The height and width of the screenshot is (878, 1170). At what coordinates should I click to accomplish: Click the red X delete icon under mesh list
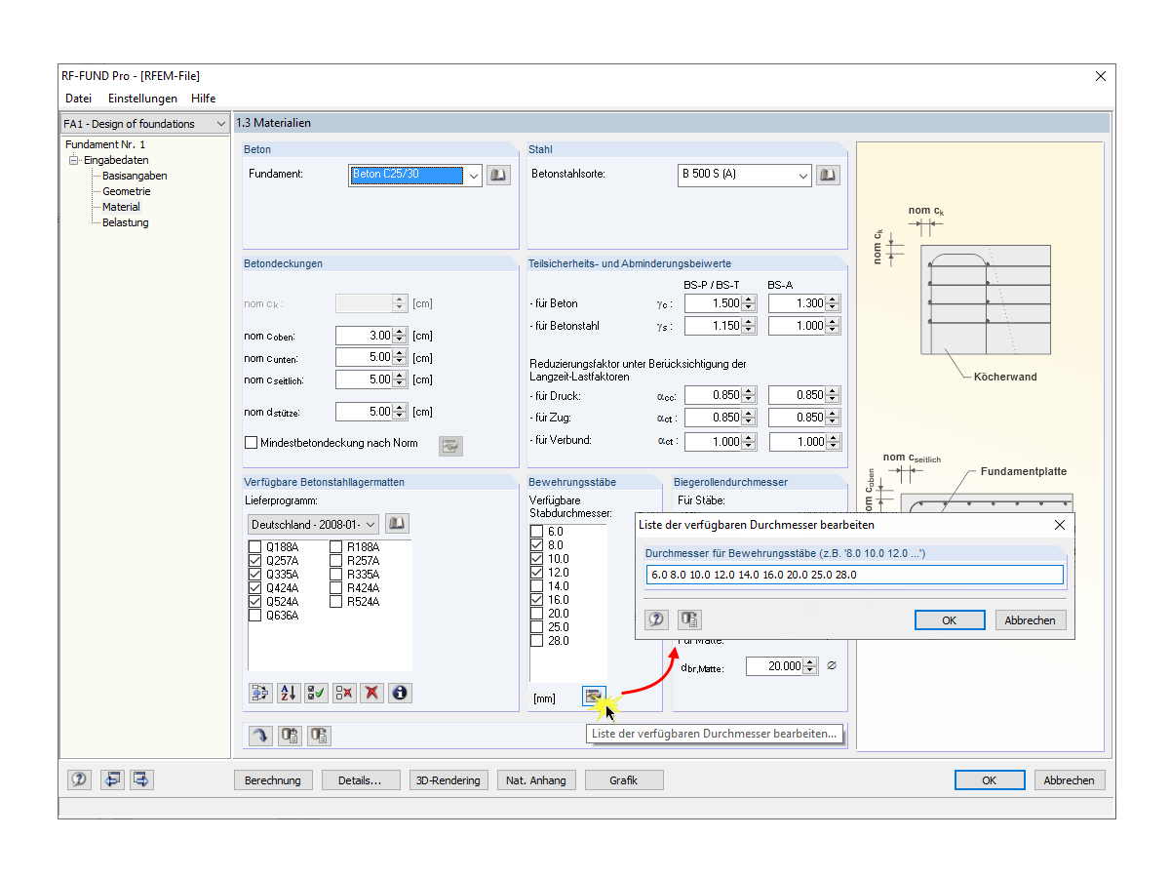click(371, 693)
